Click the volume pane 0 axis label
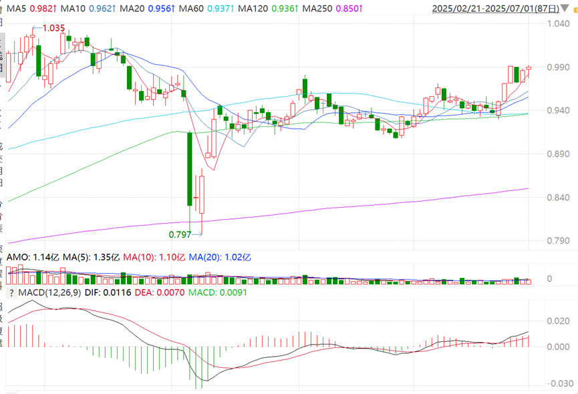The height and width of the screenshot is (394, 578). coord(549,278)
